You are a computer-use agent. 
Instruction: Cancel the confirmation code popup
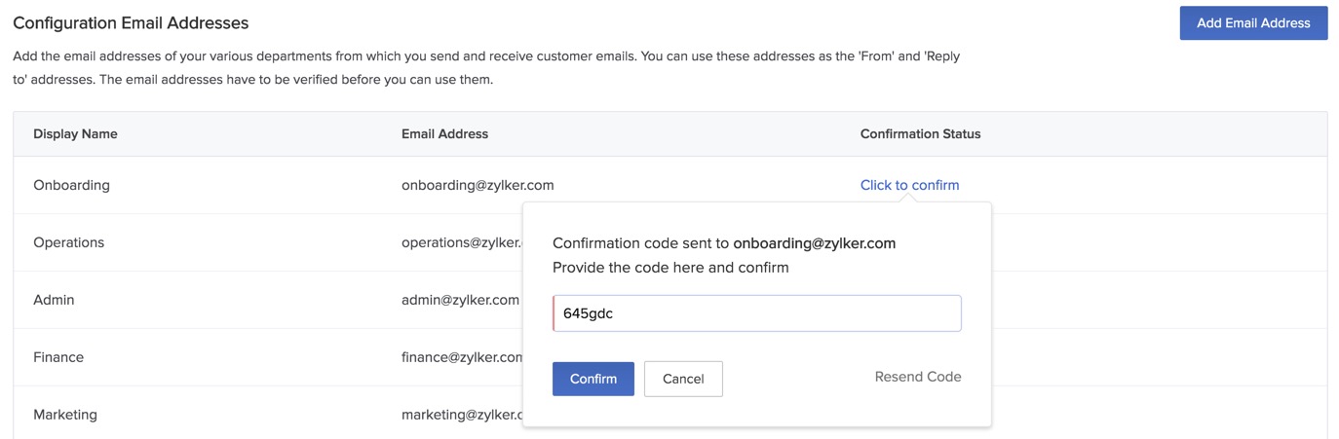pyautogui.click(x=683, y=379)
